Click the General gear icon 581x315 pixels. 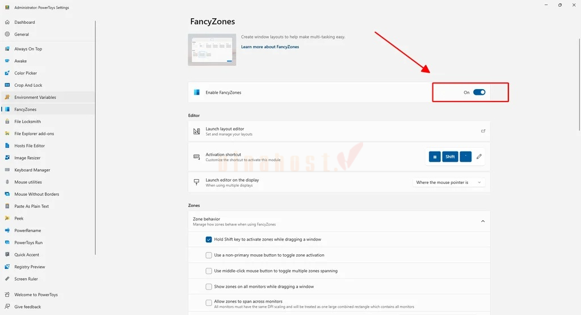pyautogui.click(x=7, y=34)
